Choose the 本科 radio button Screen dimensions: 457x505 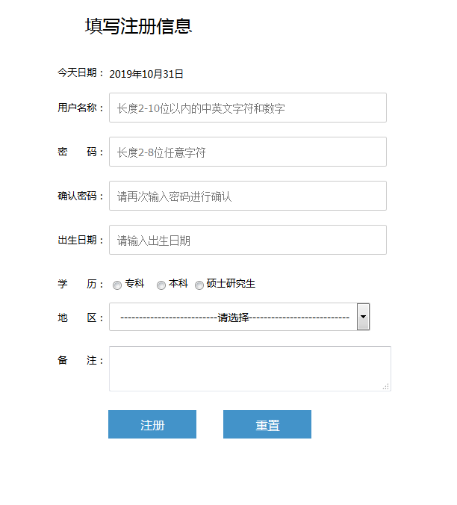click(161, 285)
